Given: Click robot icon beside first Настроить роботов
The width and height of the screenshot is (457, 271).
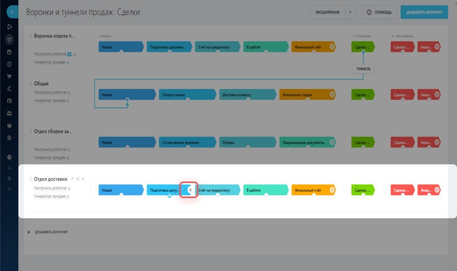Looking at the screenshot, I should click(69, 54).
